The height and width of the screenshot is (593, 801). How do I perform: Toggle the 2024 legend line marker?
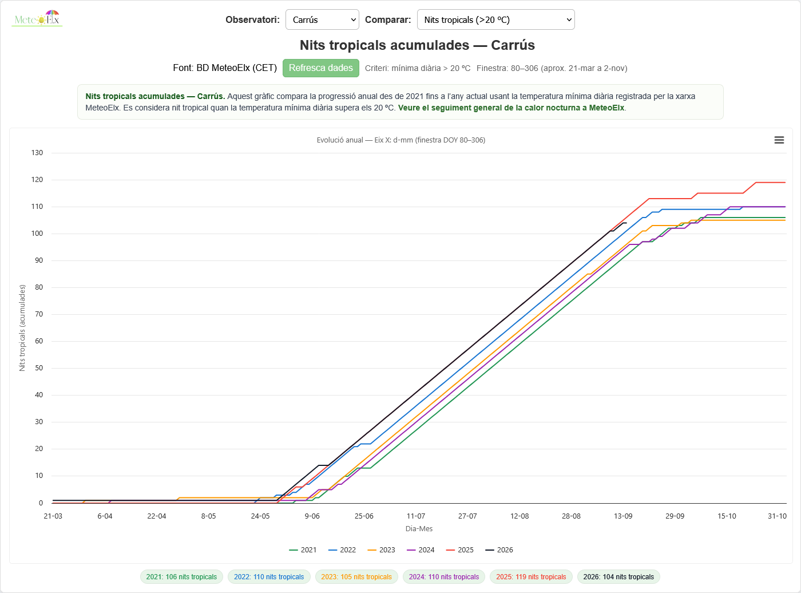point(411,550)
